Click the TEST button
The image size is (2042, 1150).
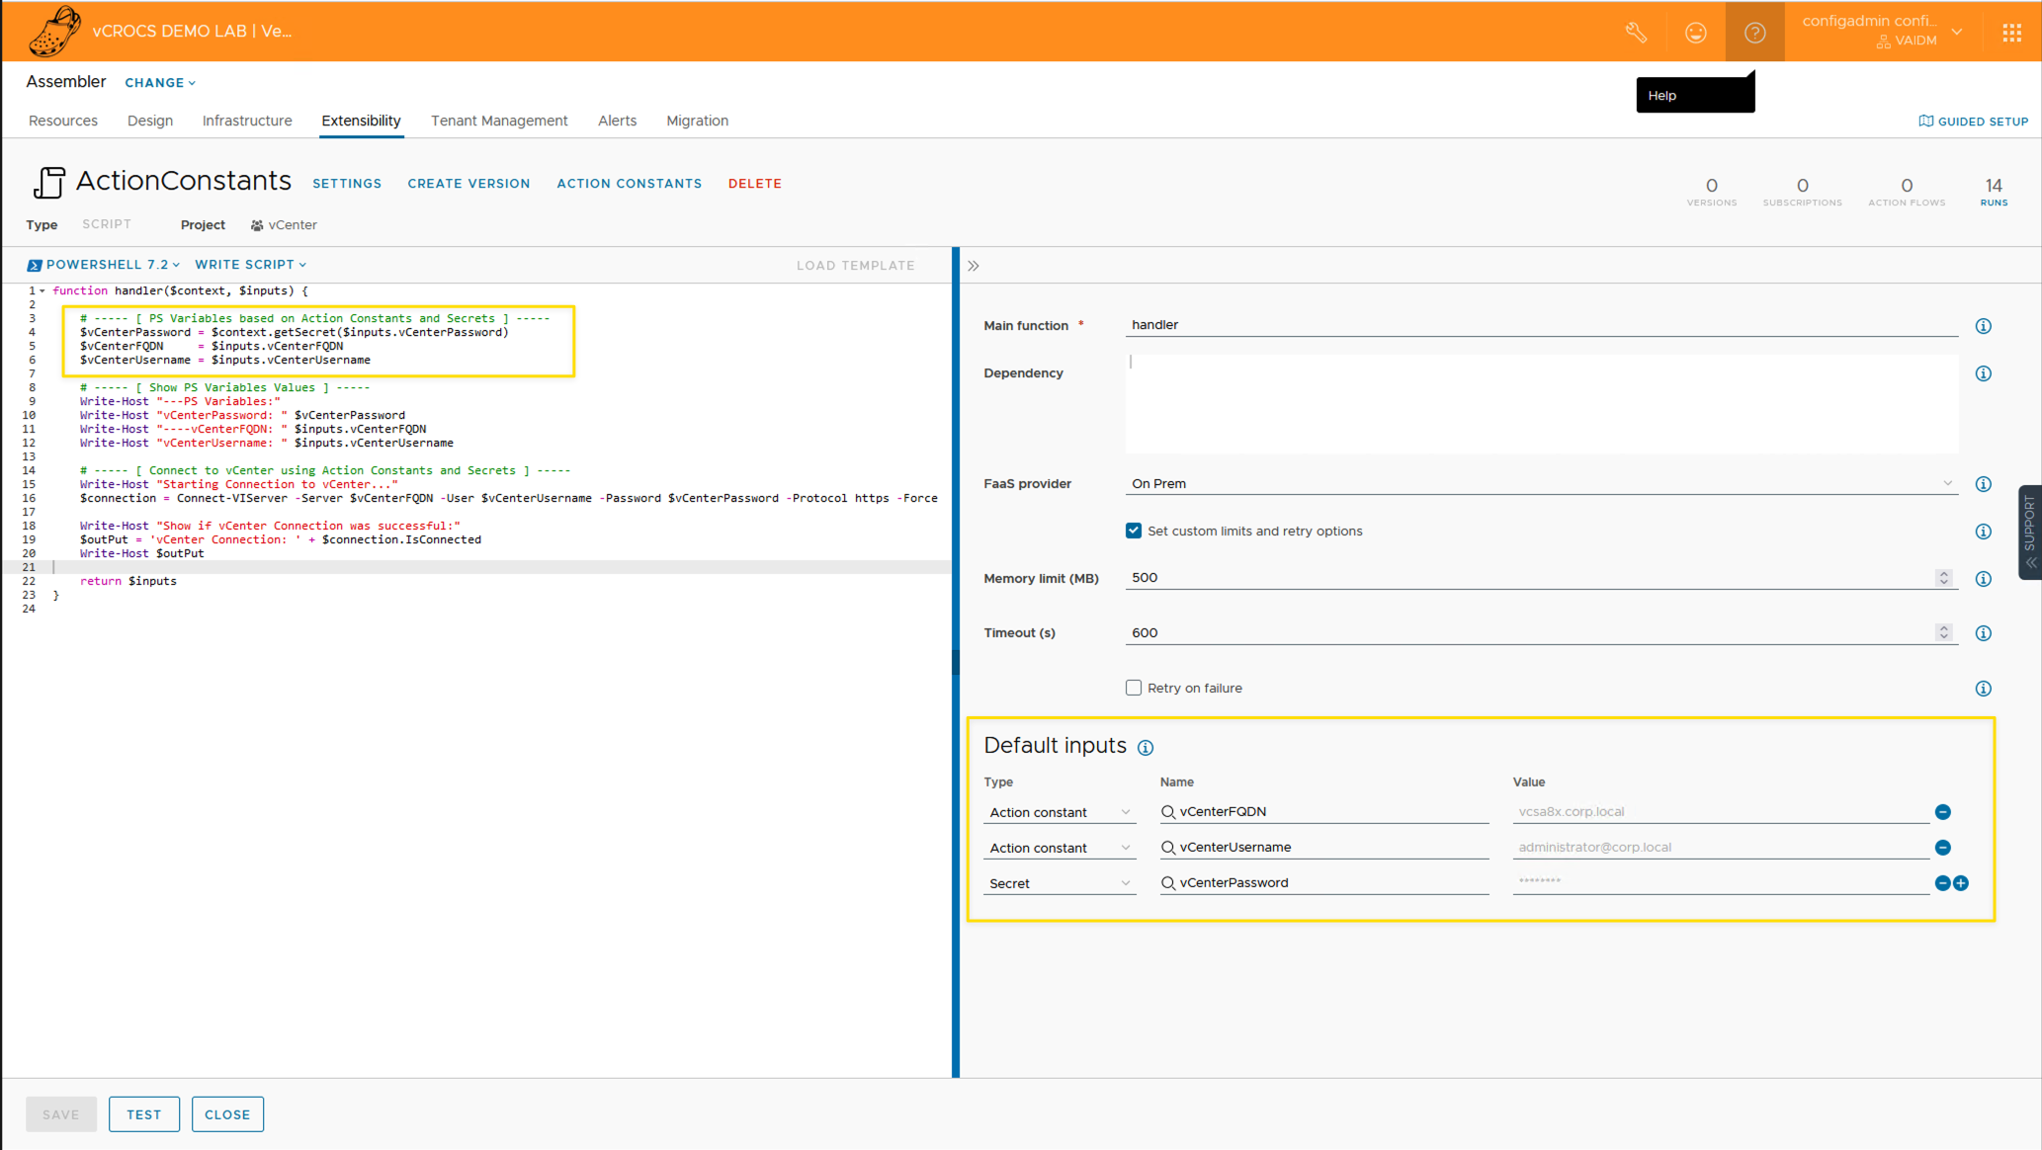pyautogui.click(x=143, y=1114)
